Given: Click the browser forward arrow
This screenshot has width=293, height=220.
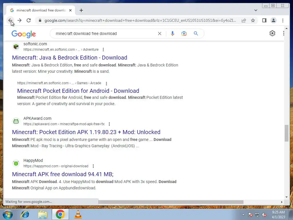Looking at the screenshot, I should coord(19,20).
